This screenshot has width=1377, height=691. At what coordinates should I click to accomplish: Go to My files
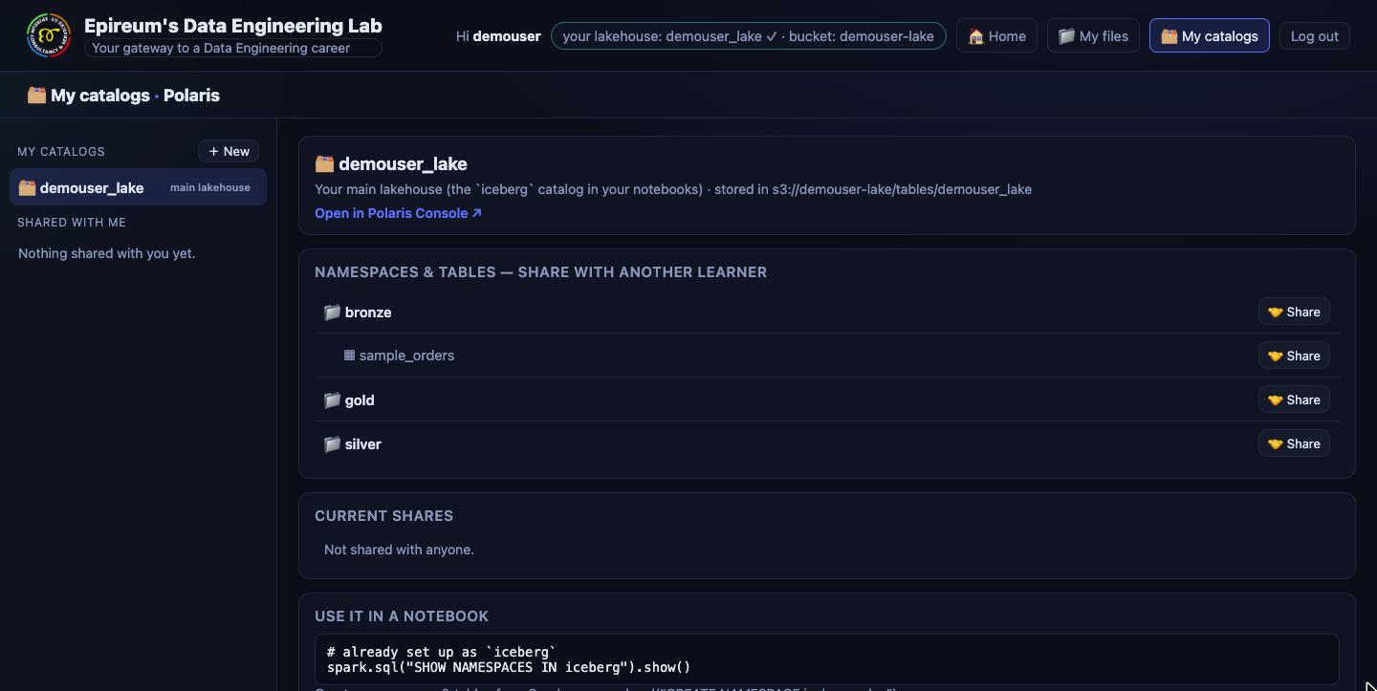click(1093, 36)
